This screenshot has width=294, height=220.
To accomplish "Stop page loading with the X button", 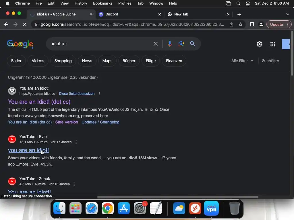I will click(x=25, y=25).
